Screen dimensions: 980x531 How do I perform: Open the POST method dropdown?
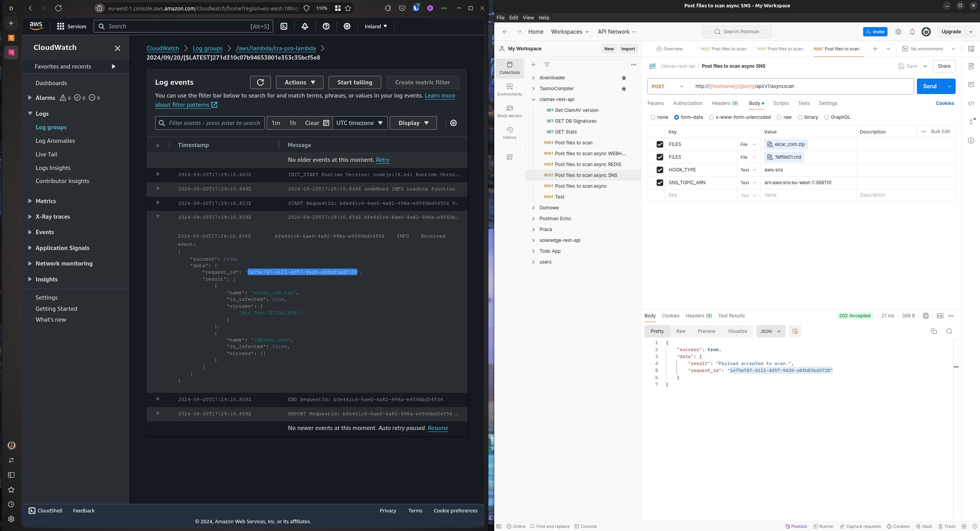tap(668, 86)
